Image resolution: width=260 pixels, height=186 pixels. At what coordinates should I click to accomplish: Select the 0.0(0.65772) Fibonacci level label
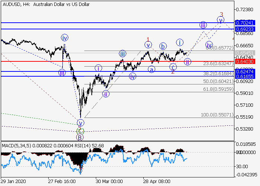coord(220,48)
